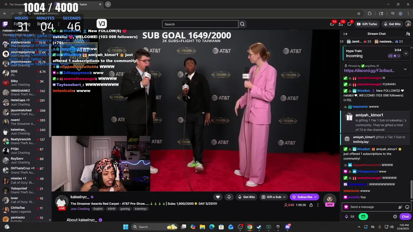Click the channel points balance 58
Viewport: 413px width, 232px height.
coord(349,217)
